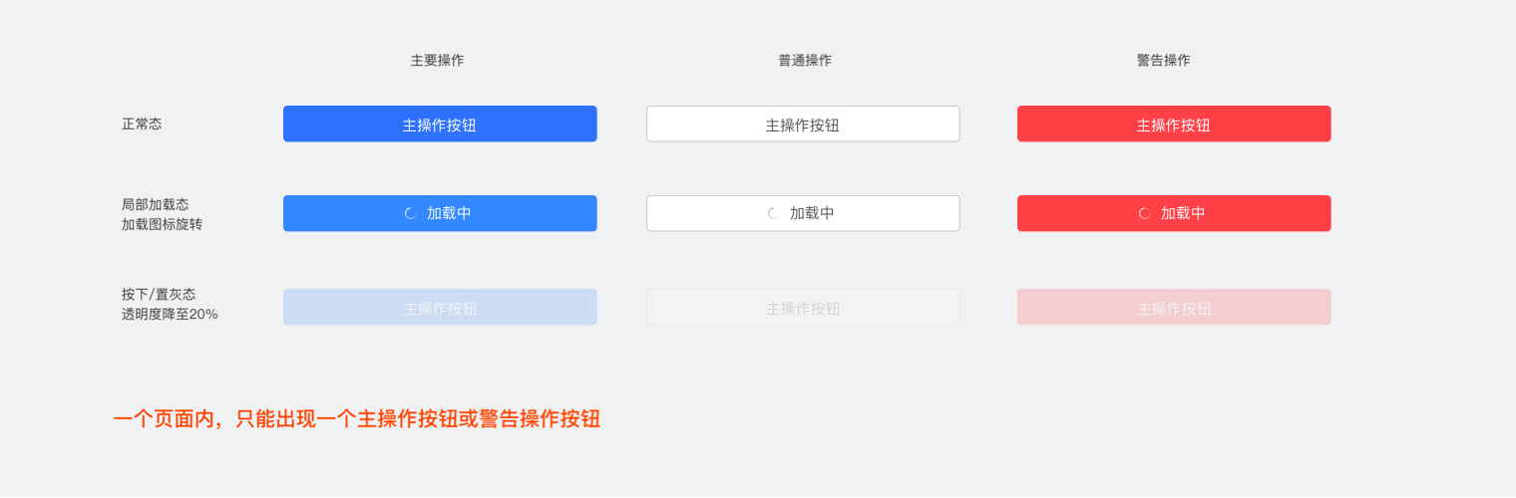Click the 加载中 text in the blue button
1516x498 pixels.
(449, 213)
